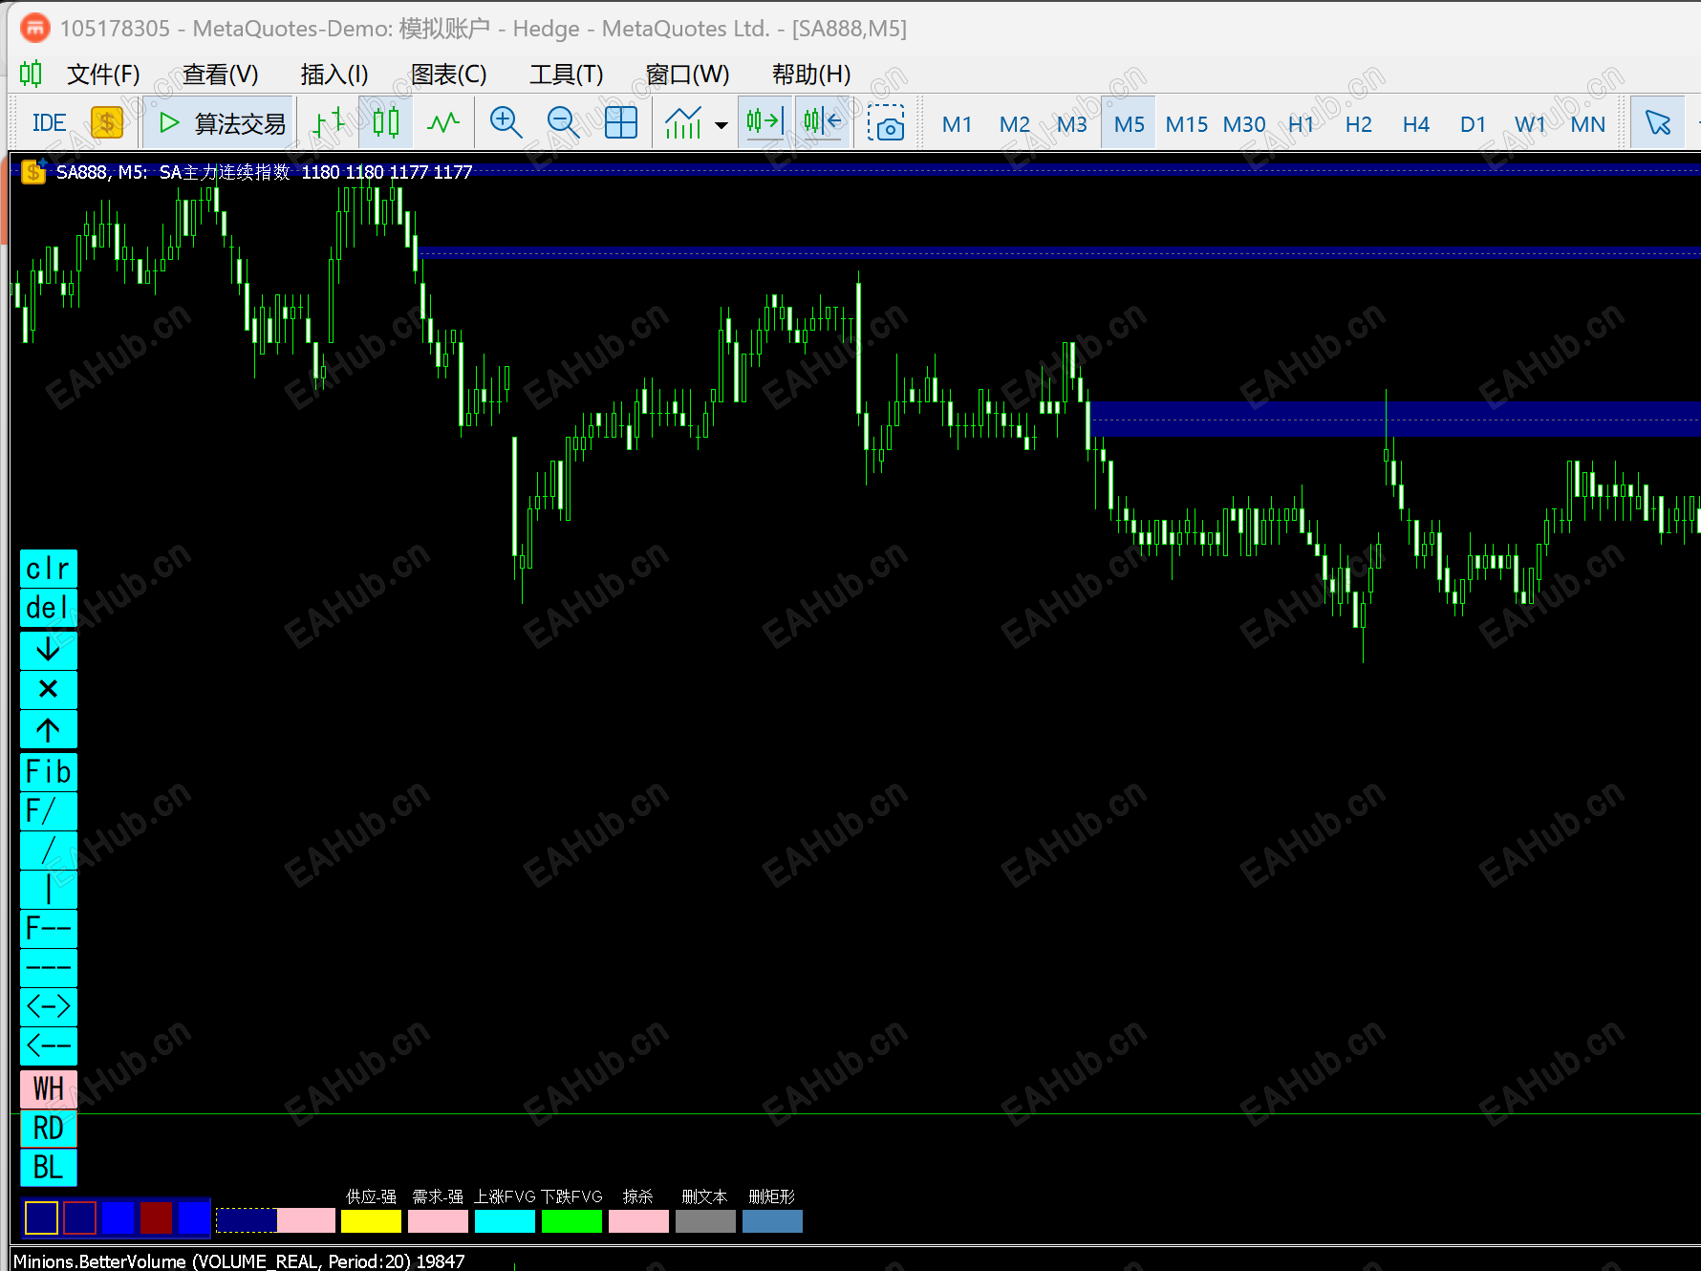Select the H1 timeframe
The width and height of the screenshot is (1701, 1271).
pos(1301,124)
